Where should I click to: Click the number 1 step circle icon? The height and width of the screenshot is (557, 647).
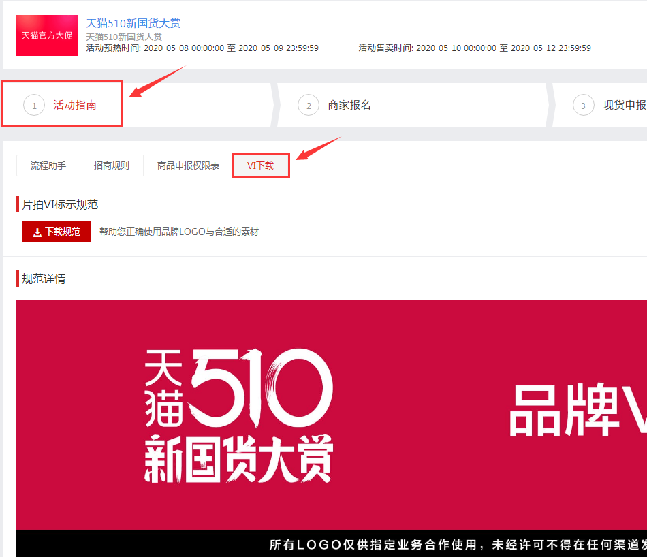pyautogui.click(x=34, y=106)
